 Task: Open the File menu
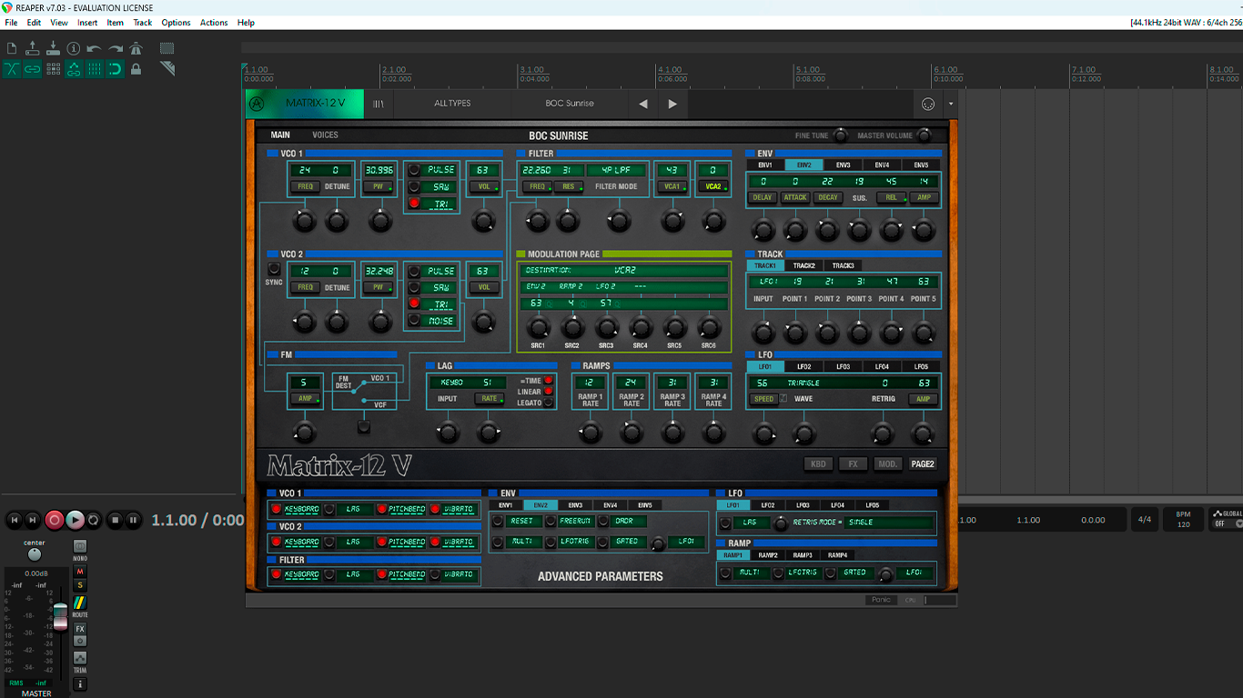pyautogui.click(x=11, y=23)
